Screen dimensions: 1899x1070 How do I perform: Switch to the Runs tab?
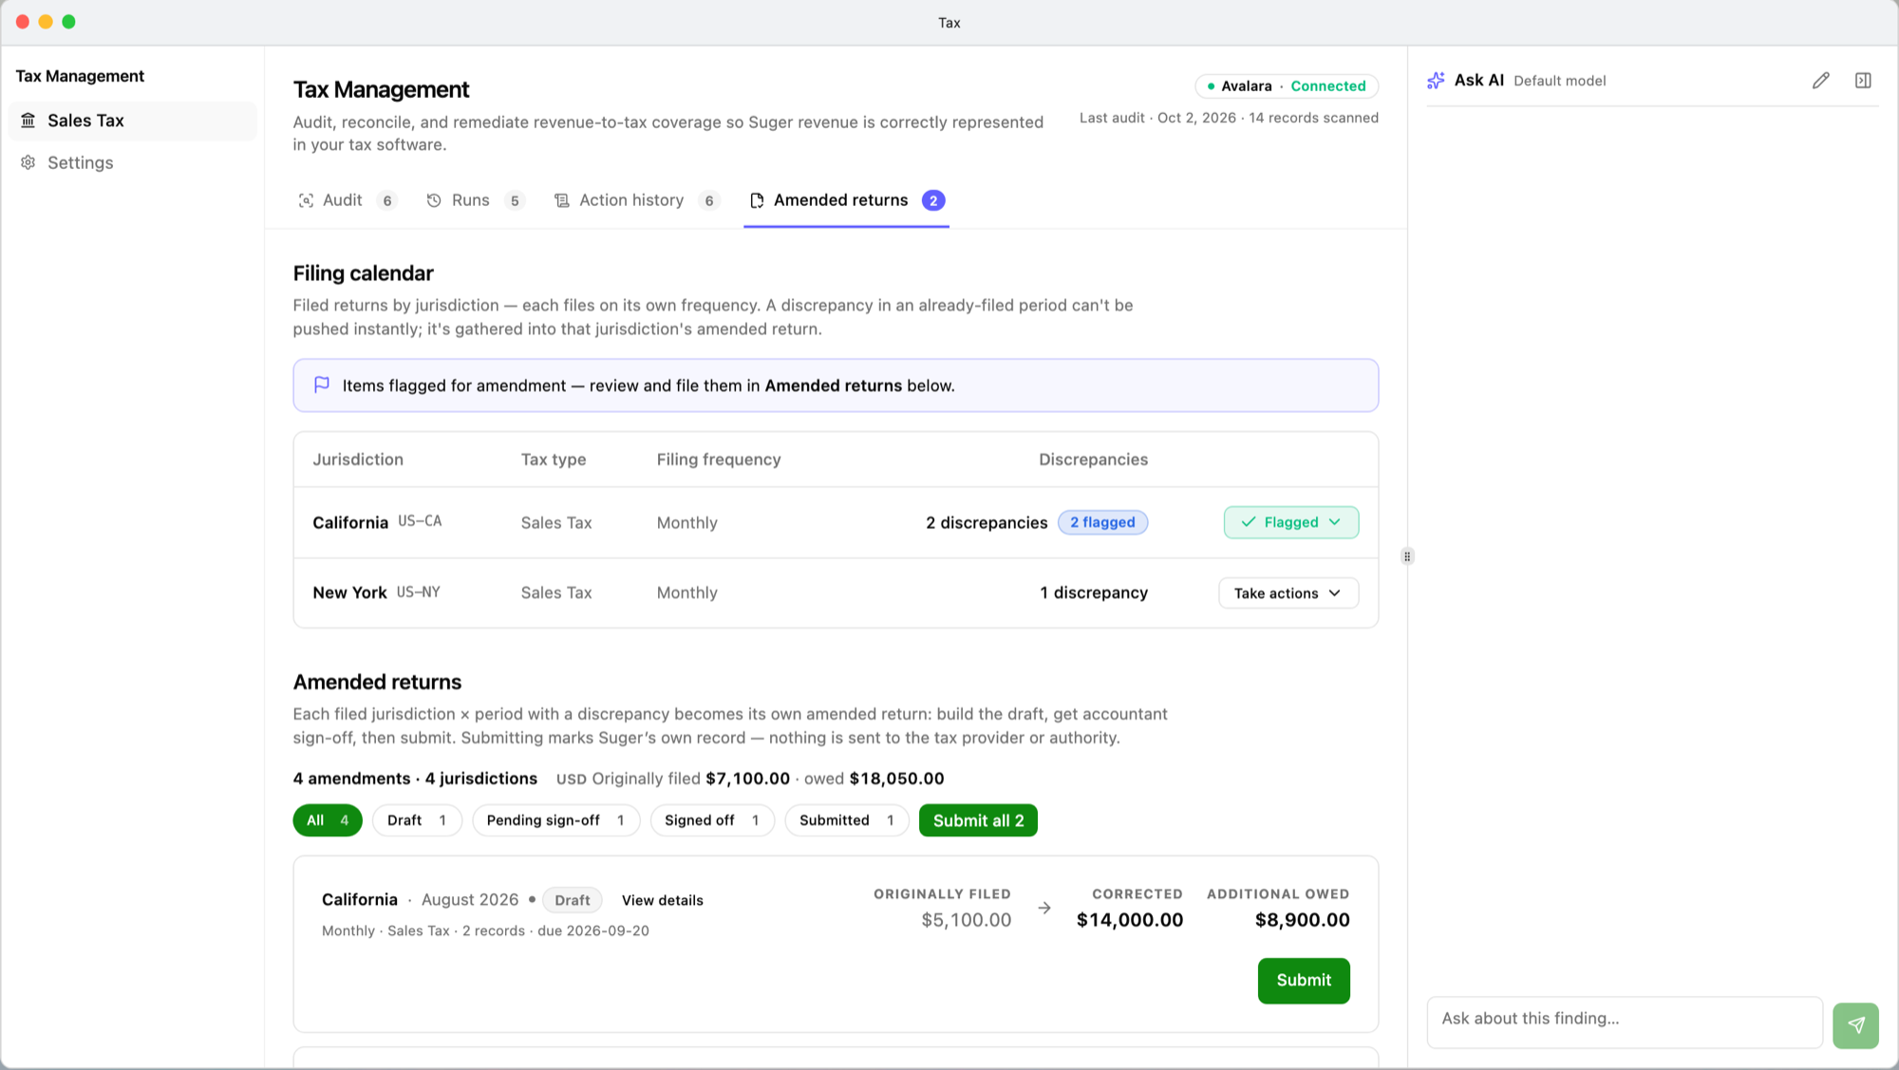click(x=475, y=200)
